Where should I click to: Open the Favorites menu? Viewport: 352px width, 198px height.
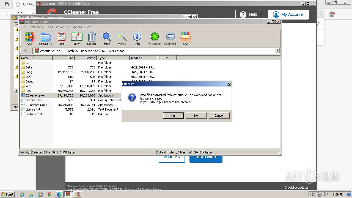coord(62,27)
